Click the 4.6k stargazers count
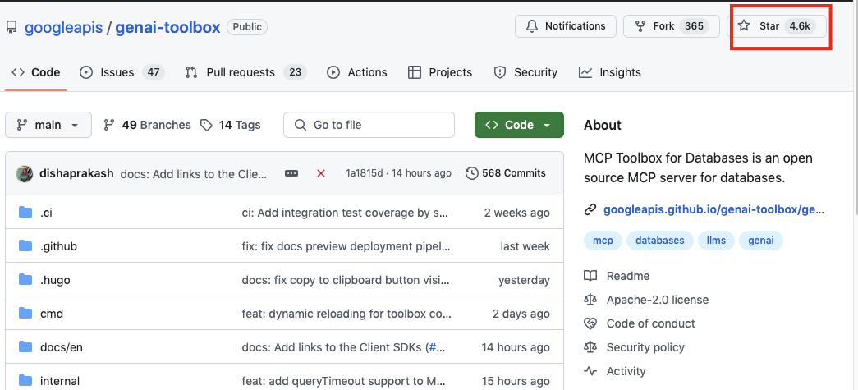 (800, 25)
